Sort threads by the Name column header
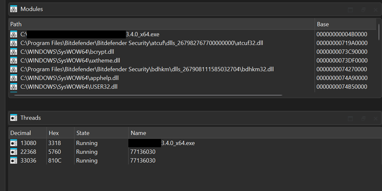Screen dimensions: 382x191 255,133
